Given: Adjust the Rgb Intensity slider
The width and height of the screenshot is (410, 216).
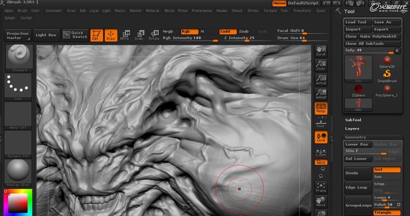Looking at the screenshot, I should click(x=190, y=38).
